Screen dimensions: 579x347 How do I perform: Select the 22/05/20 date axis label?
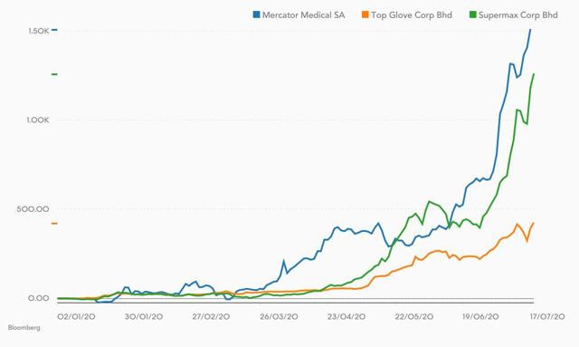pyautogui.click(x=414, y=317)
